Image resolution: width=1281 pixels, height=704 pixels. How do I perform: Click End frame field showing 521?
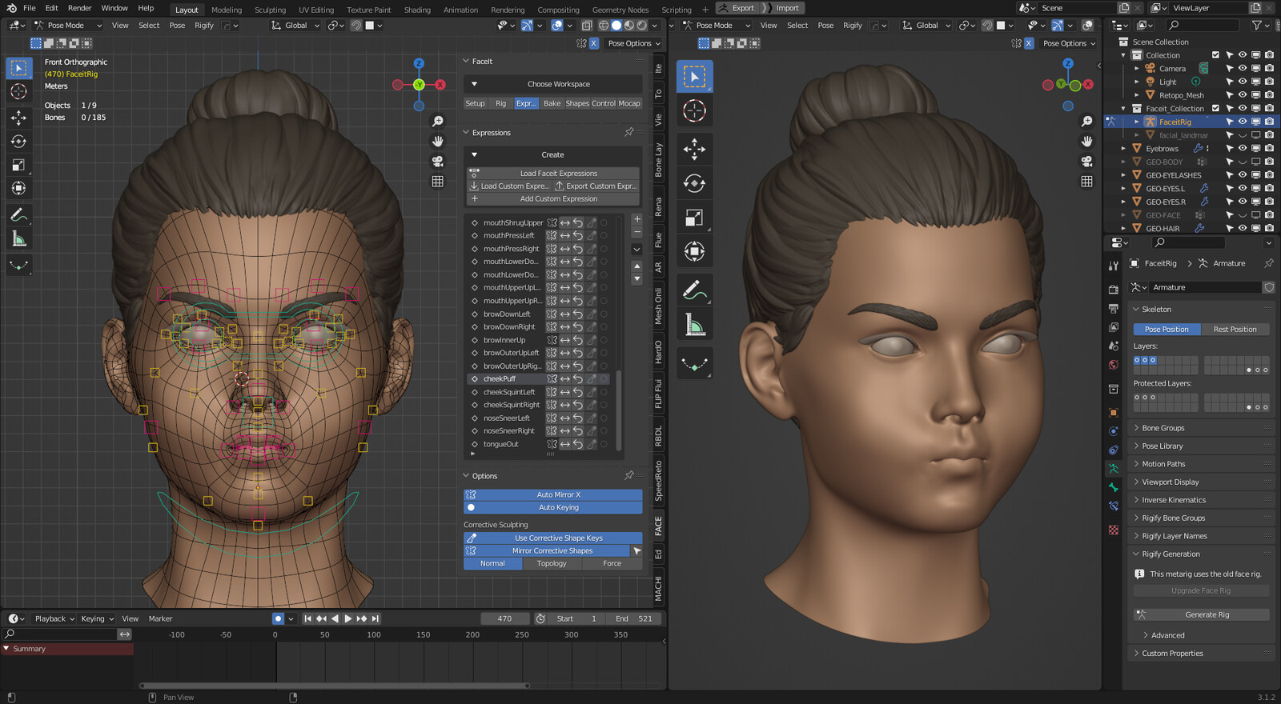coord(633,618)
